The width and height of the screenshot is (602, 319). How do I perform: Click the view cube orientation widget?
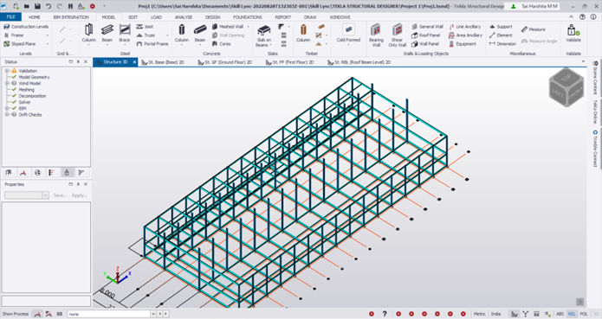(x=566, y=86)
